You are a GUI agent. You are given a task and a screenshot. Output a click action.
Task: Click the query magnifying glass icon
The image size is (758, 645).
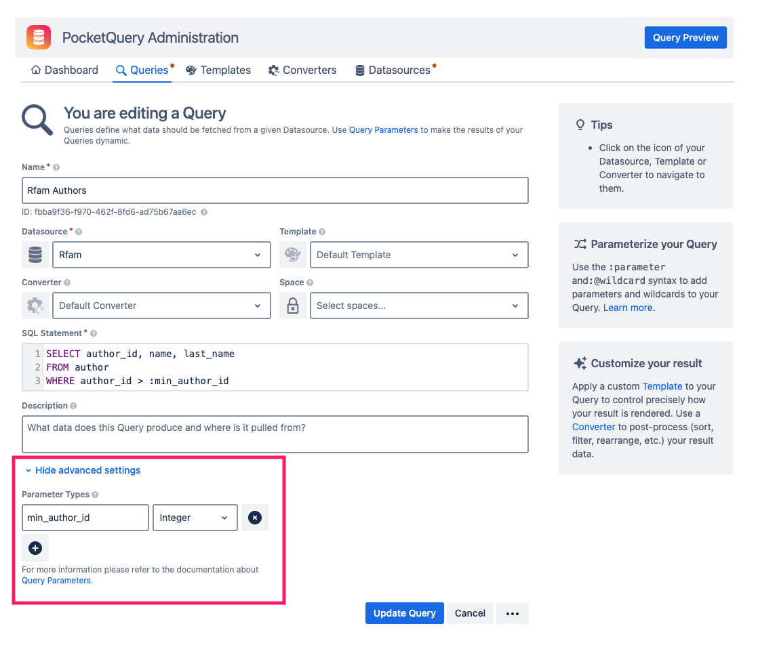pyautogui.click(x=36, y=120)
